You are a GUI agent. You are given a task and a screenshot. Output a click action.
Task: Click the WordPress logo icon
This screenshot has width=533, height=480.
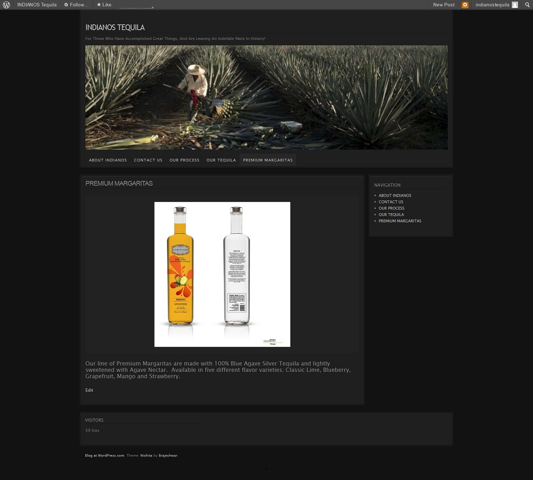click(6, 5)
